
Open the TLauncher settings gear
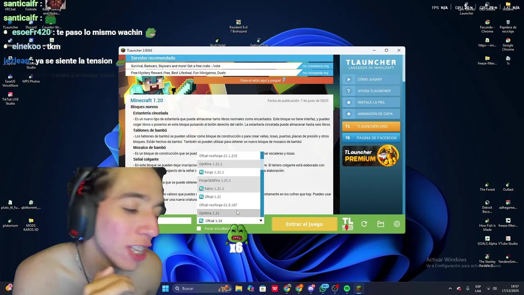[397, 224]
